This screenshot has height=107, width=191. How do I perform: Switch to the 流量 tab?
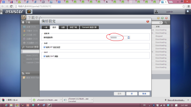click(x=63, y=27)
